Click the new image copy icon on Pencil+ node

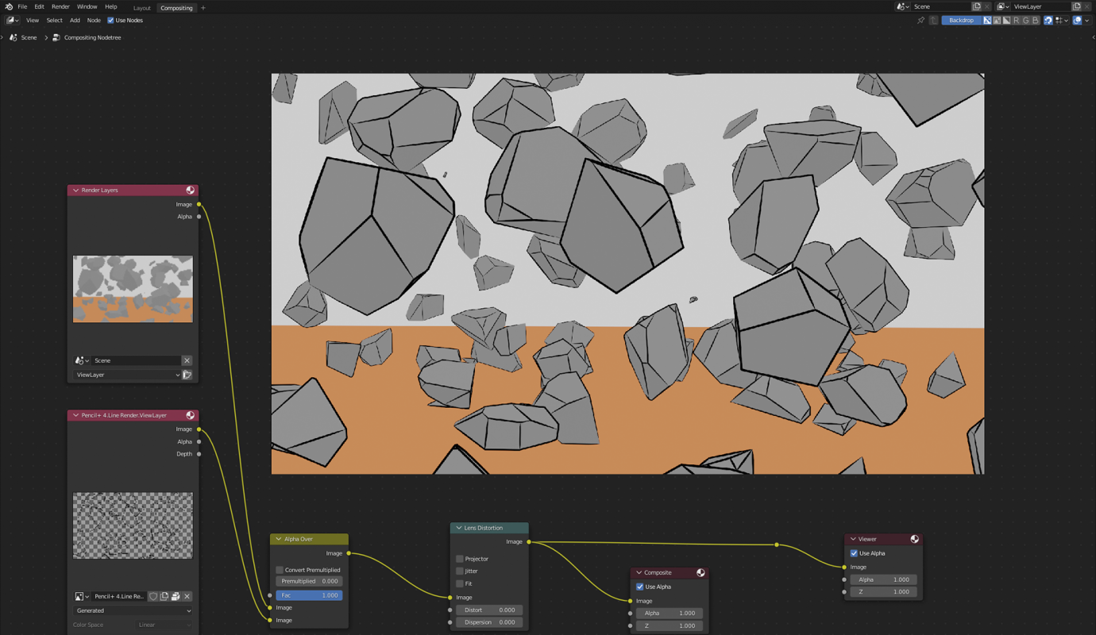[x=164, y=596]
